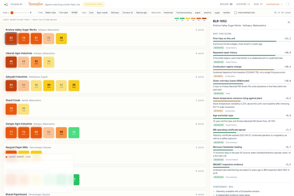Click 'Stack-temperature variance rising against plant' factor
Image resolution: width=294 pixels, height=196 pixels.
[x=237, y=98]
